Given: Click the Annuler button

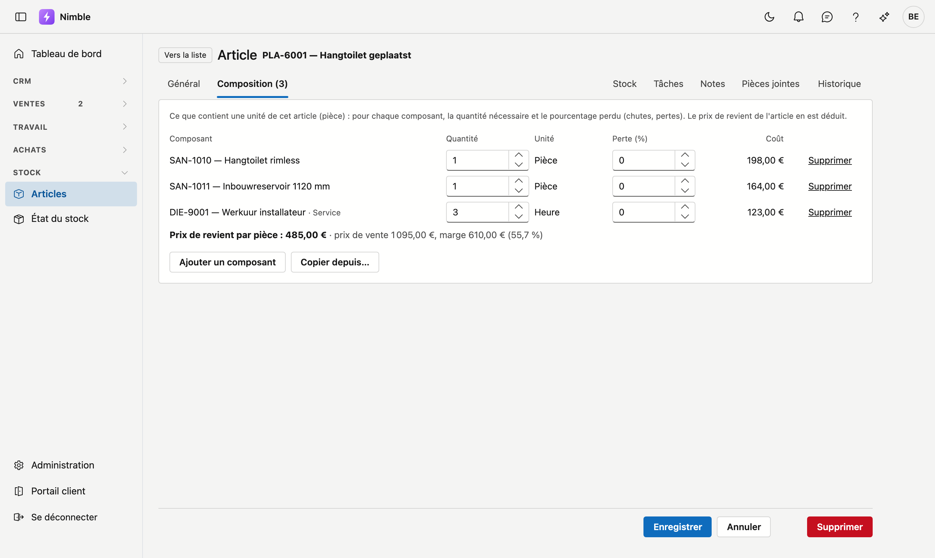Looking at the screenshot, I should pos(743,527).
